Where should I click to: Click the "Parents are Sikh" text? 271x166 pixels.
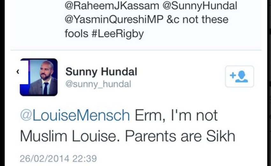180,136
